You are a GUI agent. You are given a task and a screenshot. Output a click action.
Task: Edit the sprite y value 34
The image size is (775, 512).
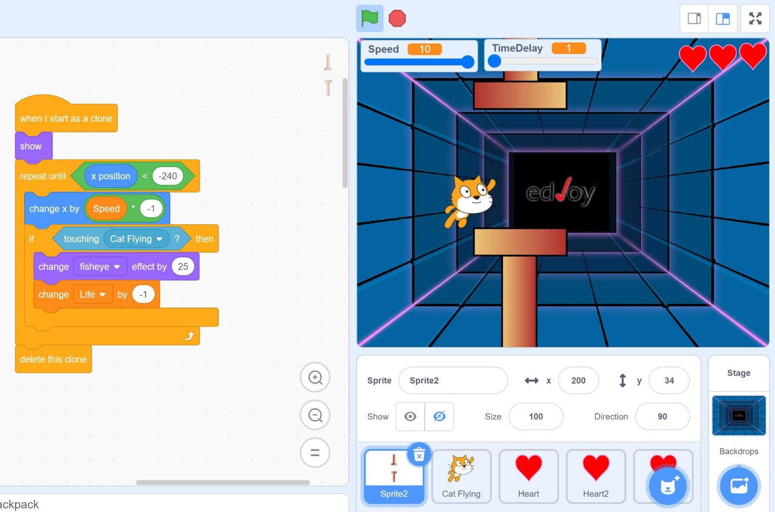[669, 380]
